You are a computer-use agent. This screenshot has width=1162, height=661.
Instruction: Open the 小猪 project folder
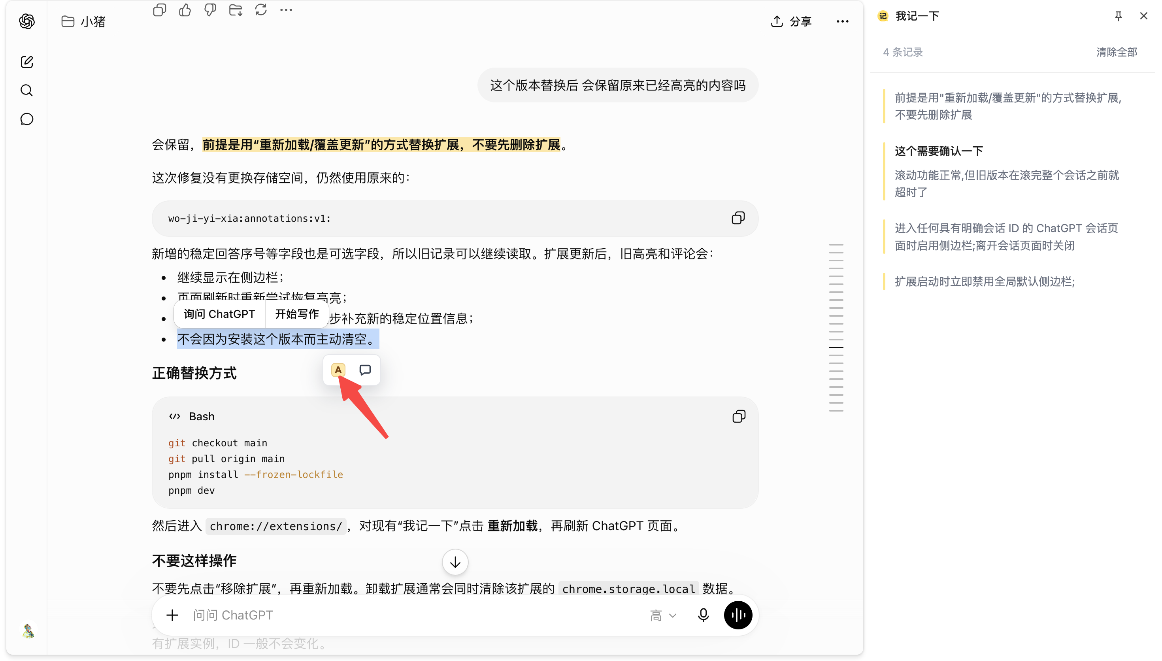[x=84, y=21]
